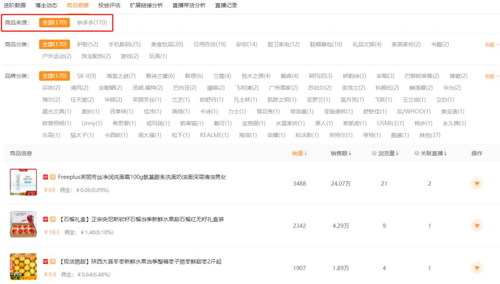
Task: Filter category by 厨卫家电(12)
Action: click(x=283, y=44)
